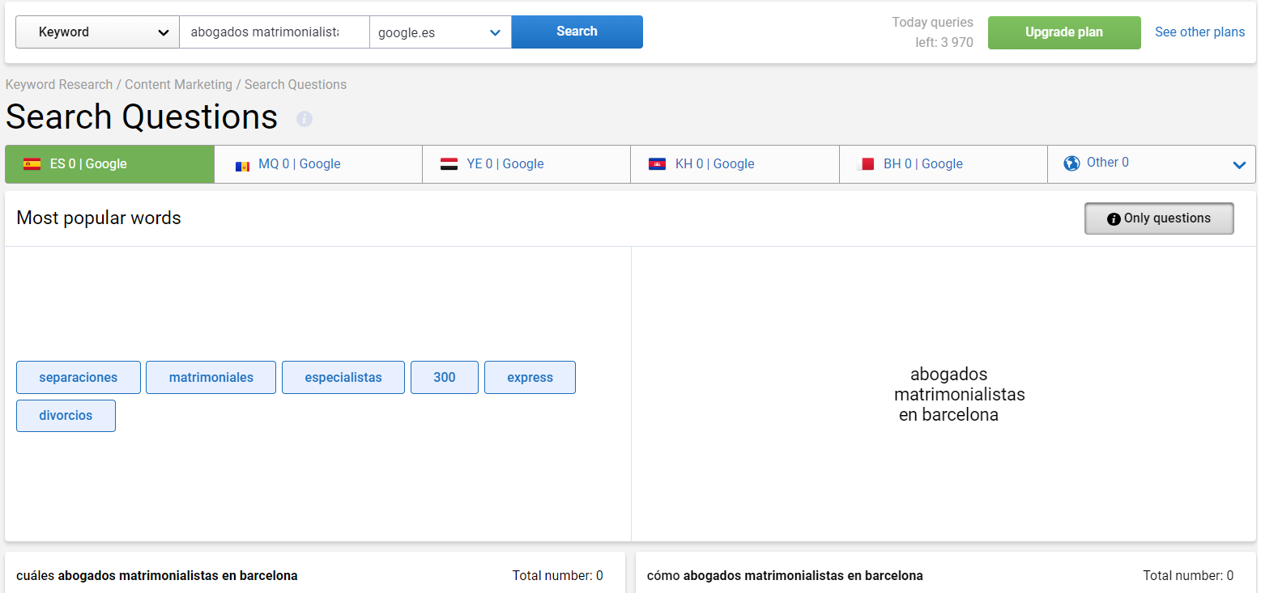Image resolution: width=1261 pixels, height=593 pixels.
Task: Click the Martinique flag icon on the MQ tab
Action: 243,163
